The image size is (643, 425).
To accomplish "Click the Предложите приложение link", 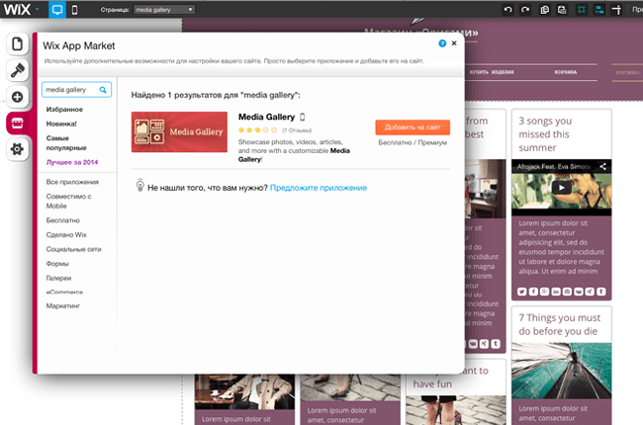I will point(319,188).
